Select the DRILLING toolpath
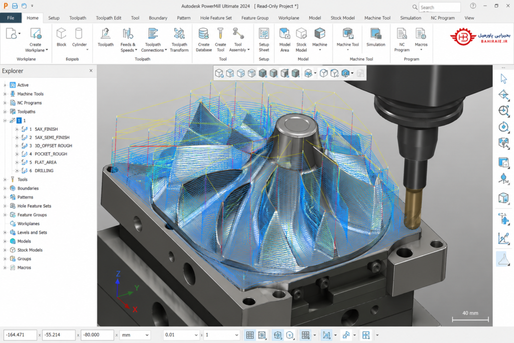Screen dimensions: 514x343 [x=44, y=171]
